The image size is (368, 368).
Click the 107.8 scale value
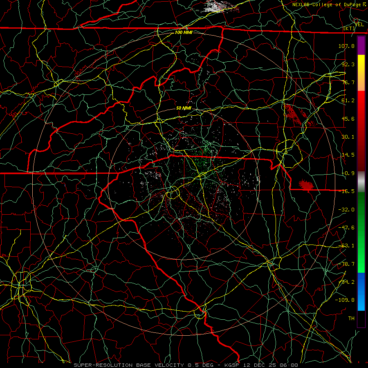coord(346,46)
